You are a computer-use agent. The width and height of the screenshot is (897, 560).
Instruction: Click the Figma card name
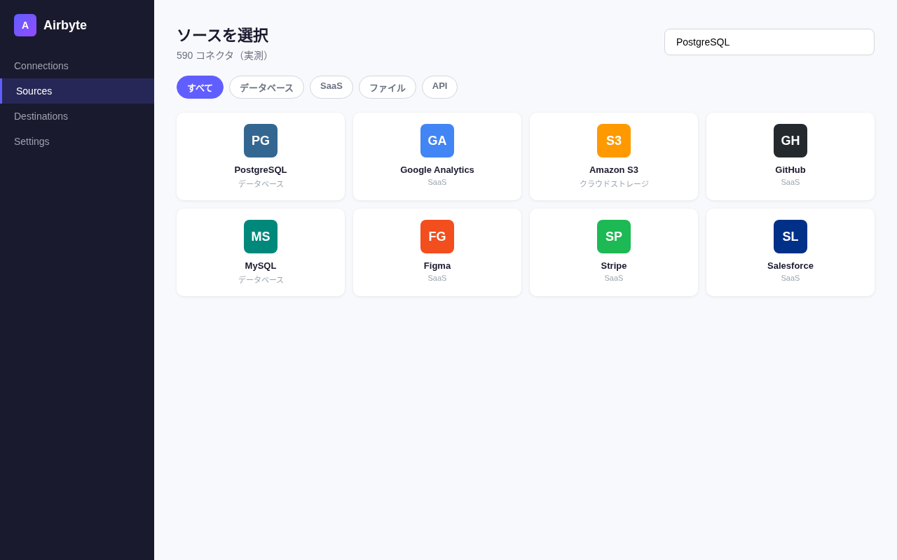(x=437, y=265)
